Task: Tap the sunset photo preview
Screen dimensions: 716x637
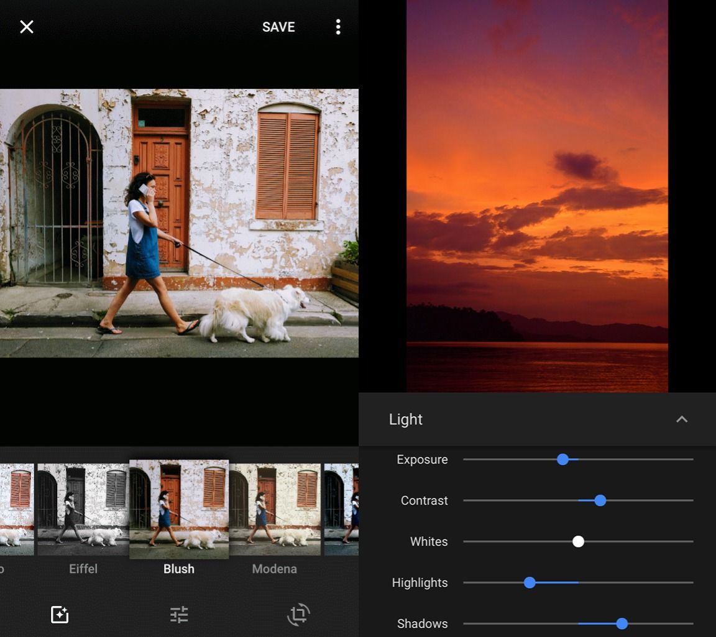Action: [x=537, y=196]
